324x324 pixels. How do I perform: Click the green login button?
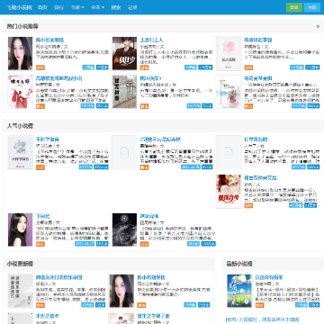tap(294, 7)
